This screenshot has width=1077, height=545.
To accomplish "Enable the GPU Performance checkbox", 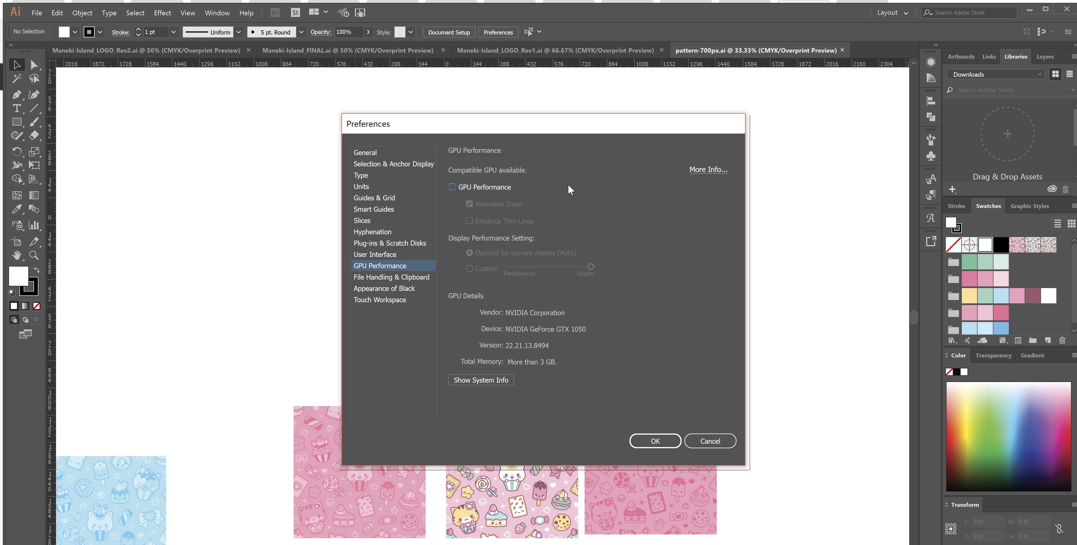I will click(x=452, y=187).
